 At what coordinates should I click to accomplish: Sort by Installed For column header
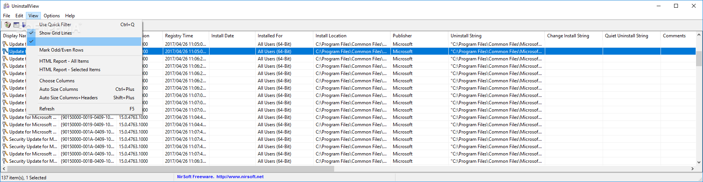(x=284, y=36)
